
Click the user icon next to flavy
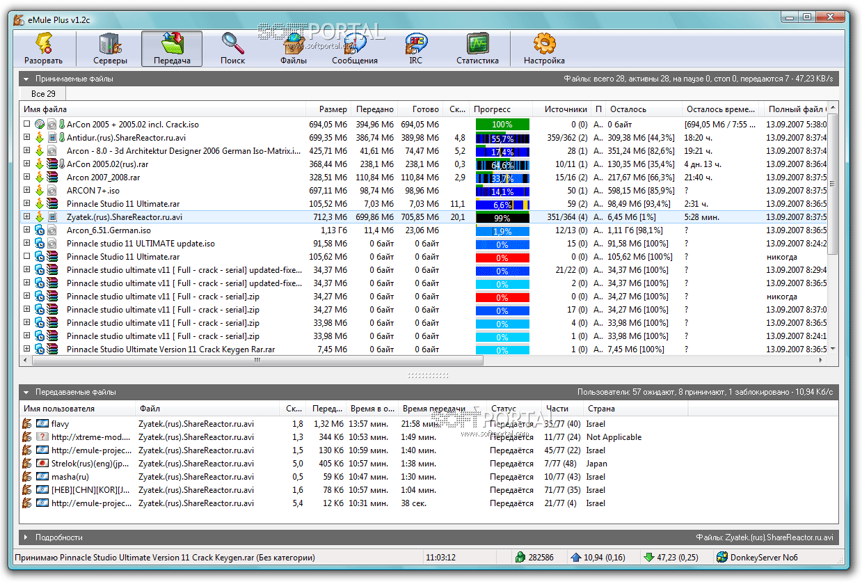pyautogui.click(x=27, y=424)
